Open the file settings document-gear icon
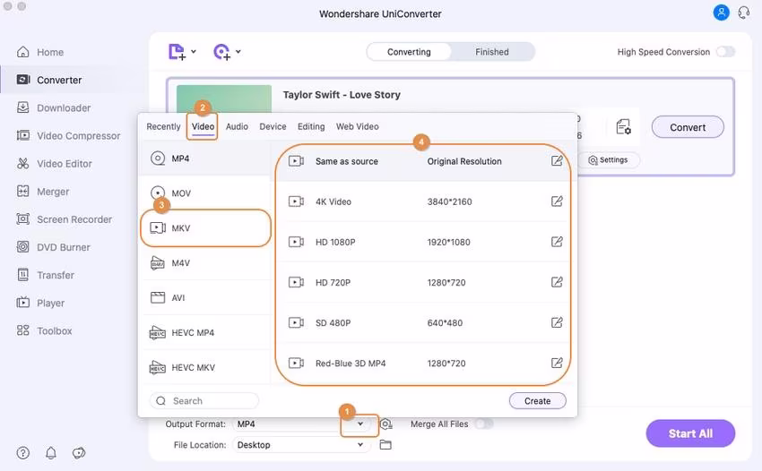Viewport: 762px width, 471px height. pyautogui.click(x=624, y=127)
